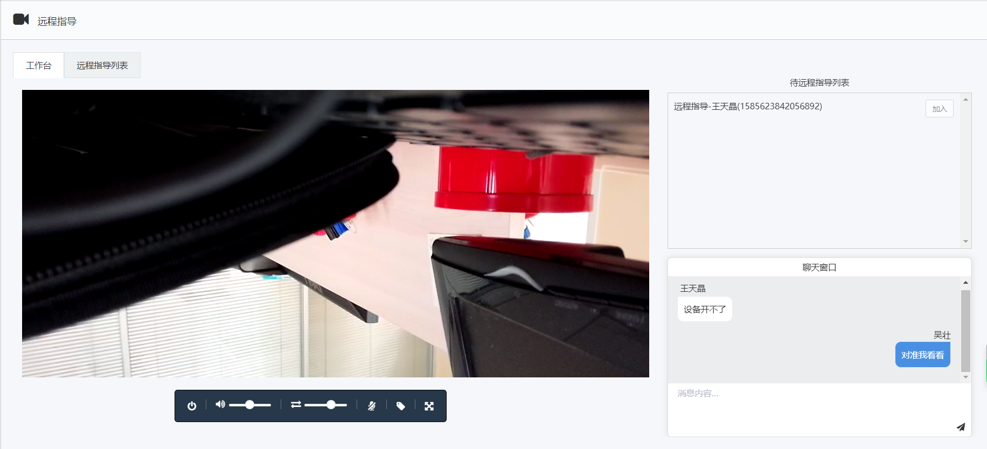
Task: Click the transfer rate slider handle
Action: pos(331,405)
